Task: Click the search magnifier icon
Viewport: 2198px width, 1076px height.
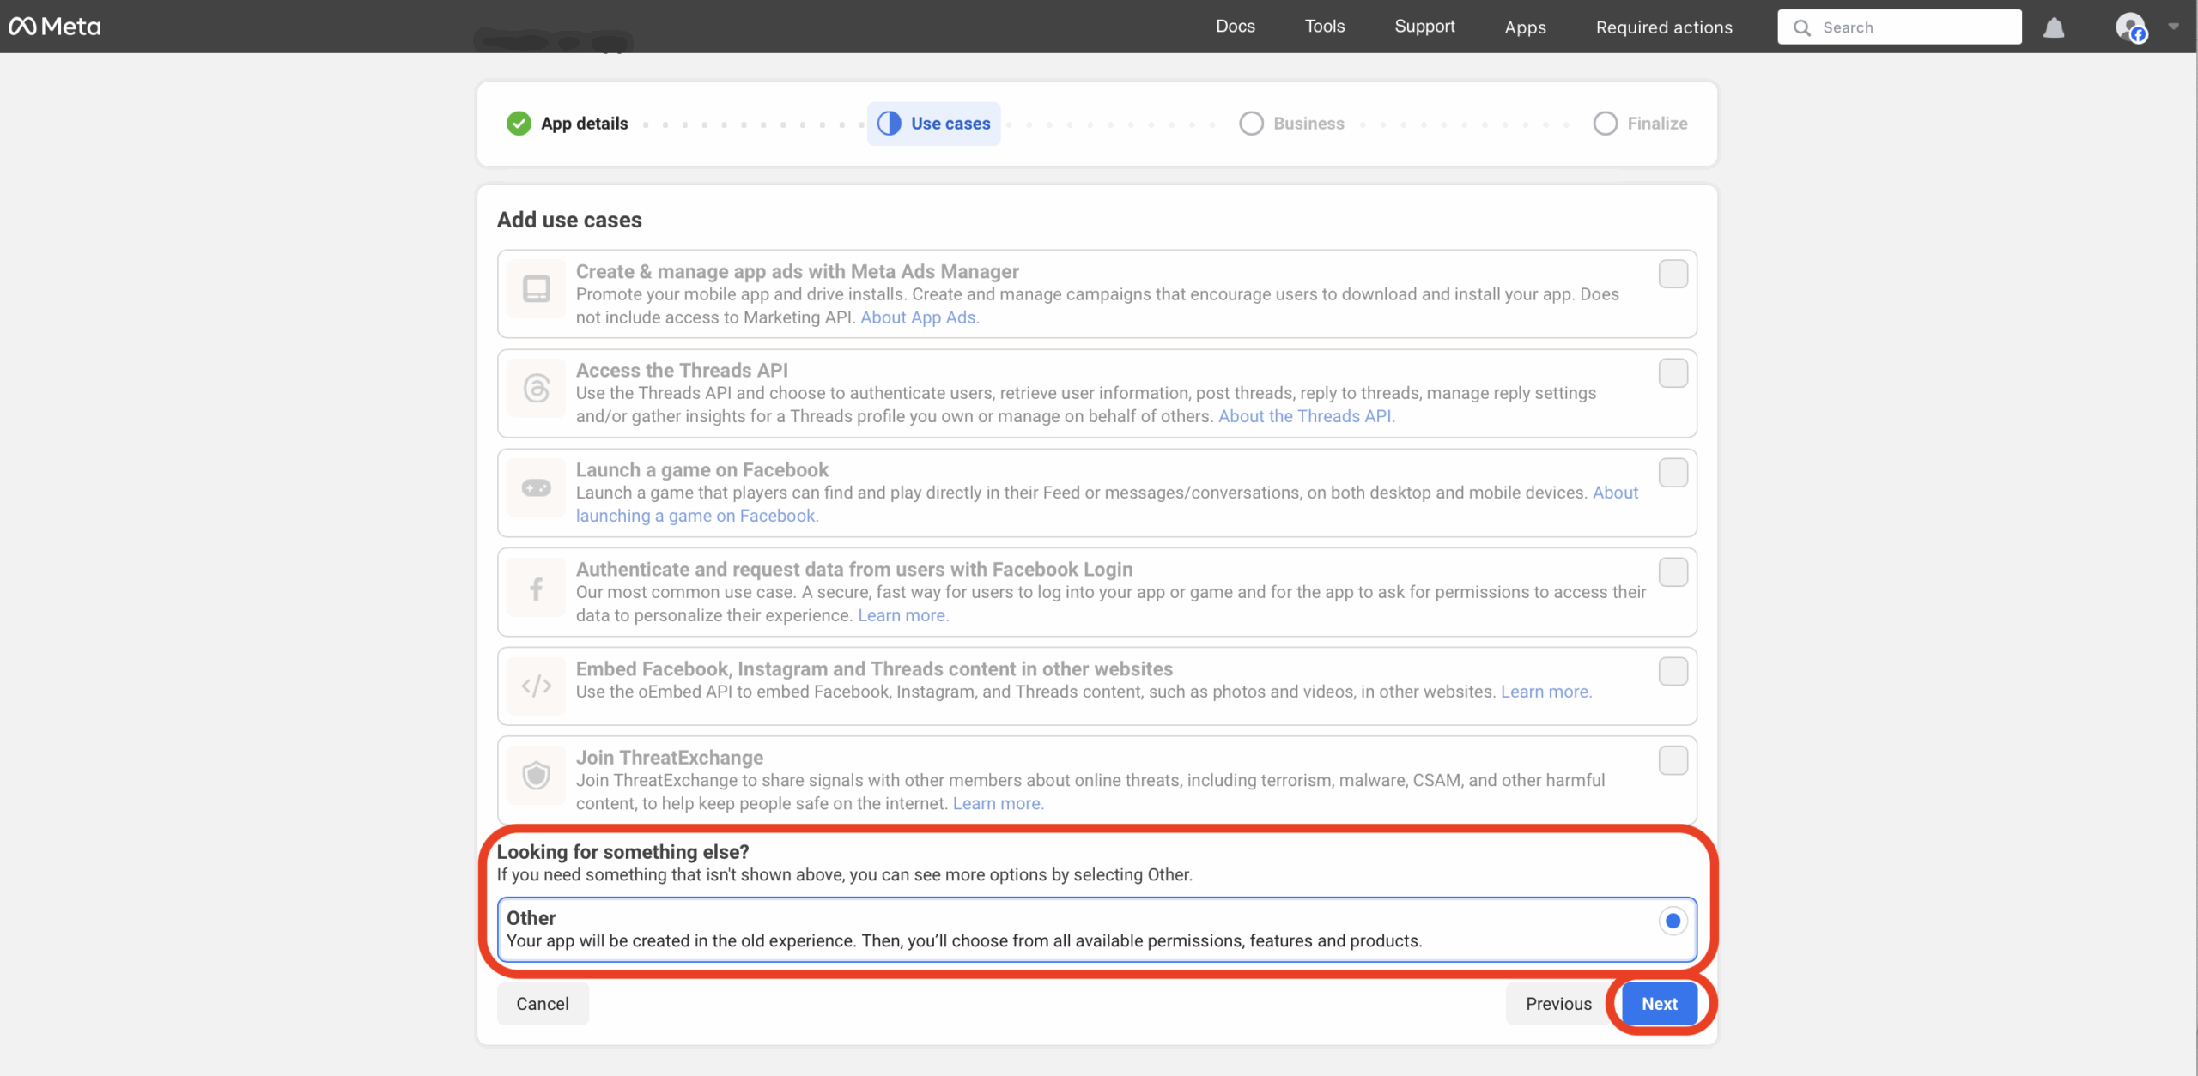Action: pyautogui.click(x=1802, y=27)
